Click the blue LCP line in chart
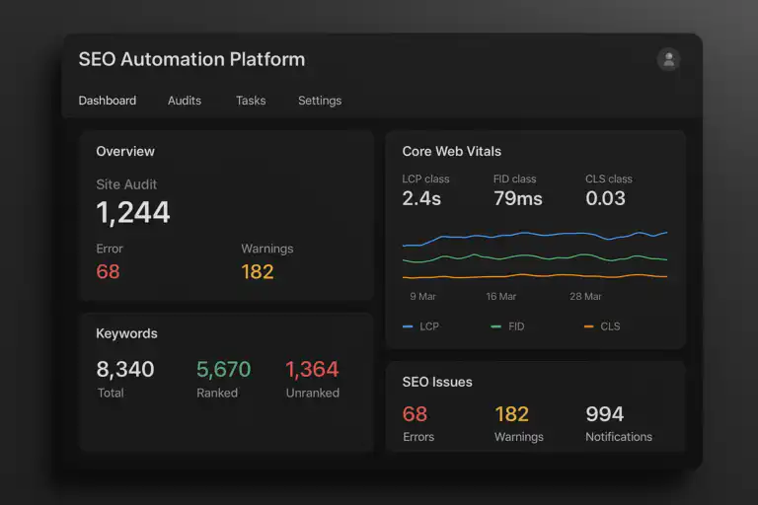 click(533, 235)
